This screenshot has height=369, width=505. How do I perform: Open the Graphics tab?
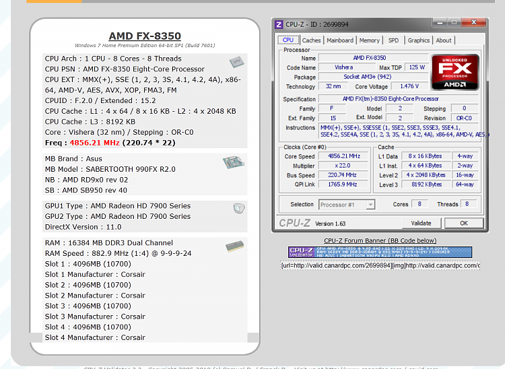click(418, 40)
